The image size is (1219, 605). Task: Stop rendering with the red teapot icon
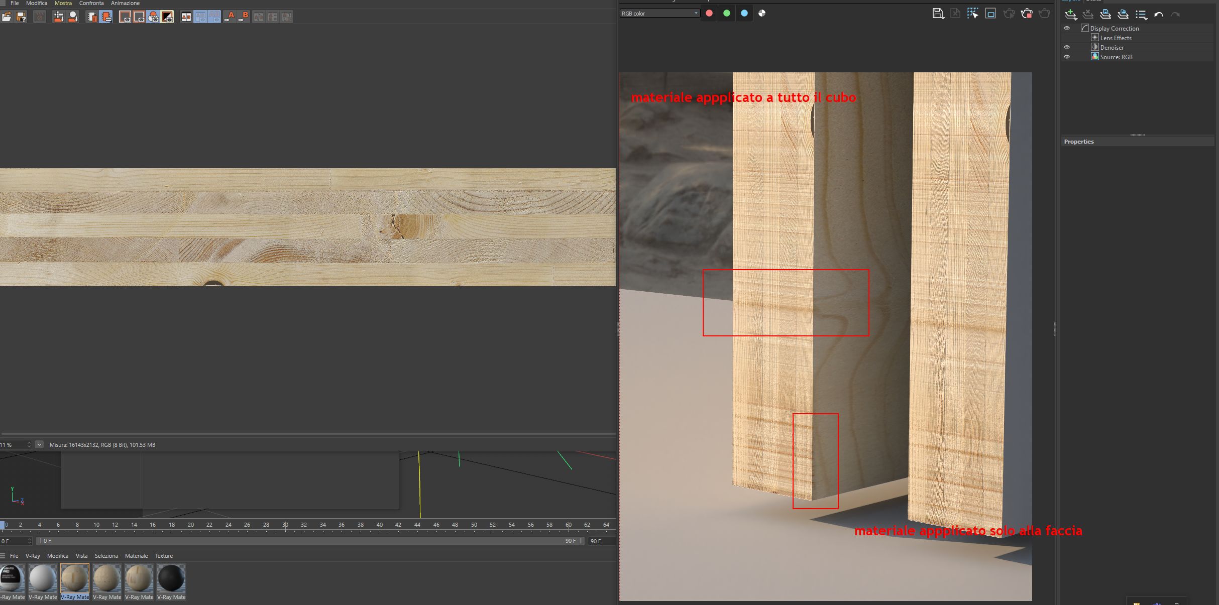(1027, 14)
